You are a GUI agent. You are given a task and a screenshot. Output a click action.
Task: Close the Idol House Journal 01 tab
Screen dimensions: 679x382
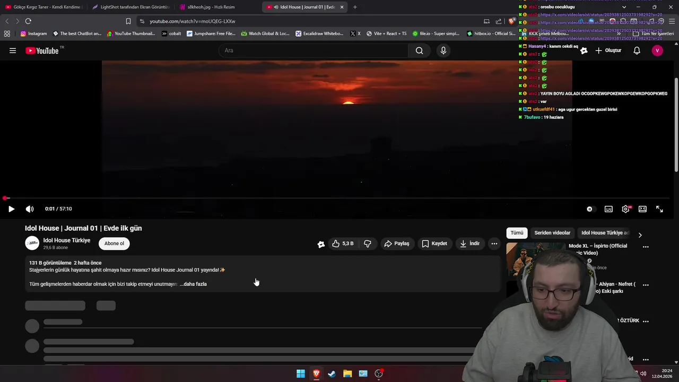pyautogui.click(x=342, y=7)
